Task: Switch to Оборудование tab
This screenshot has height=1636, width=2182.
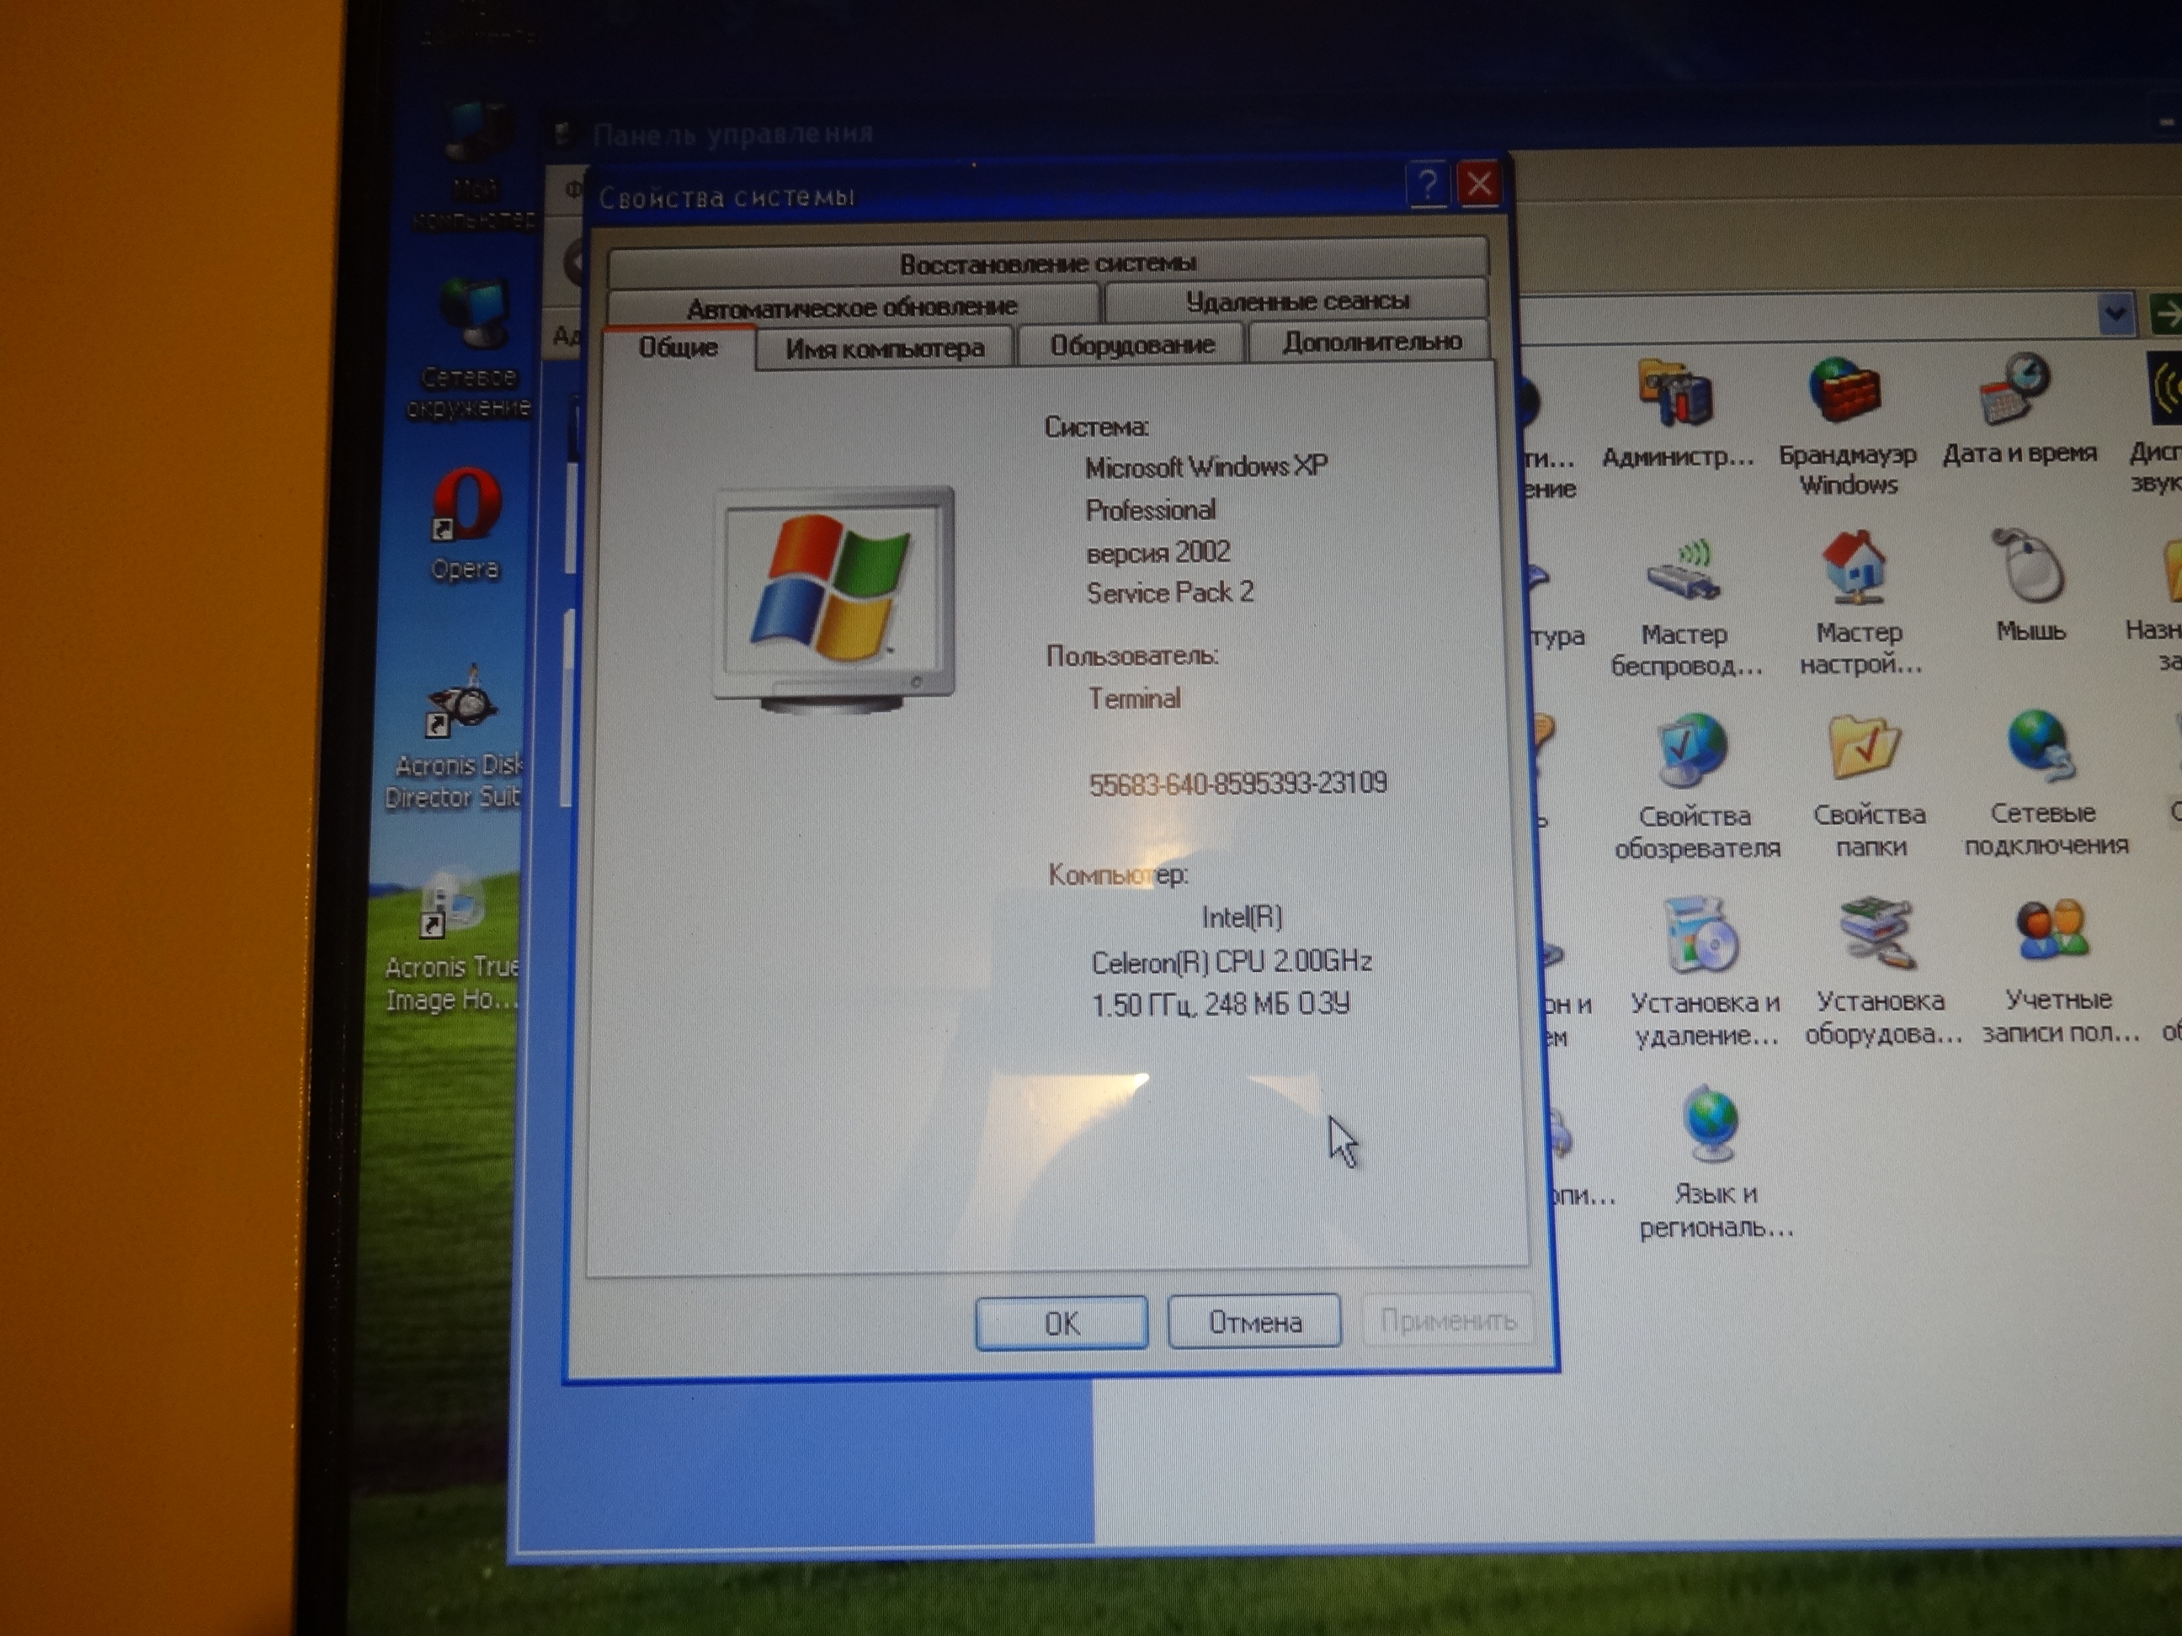Action: [x=1131, y=345]
